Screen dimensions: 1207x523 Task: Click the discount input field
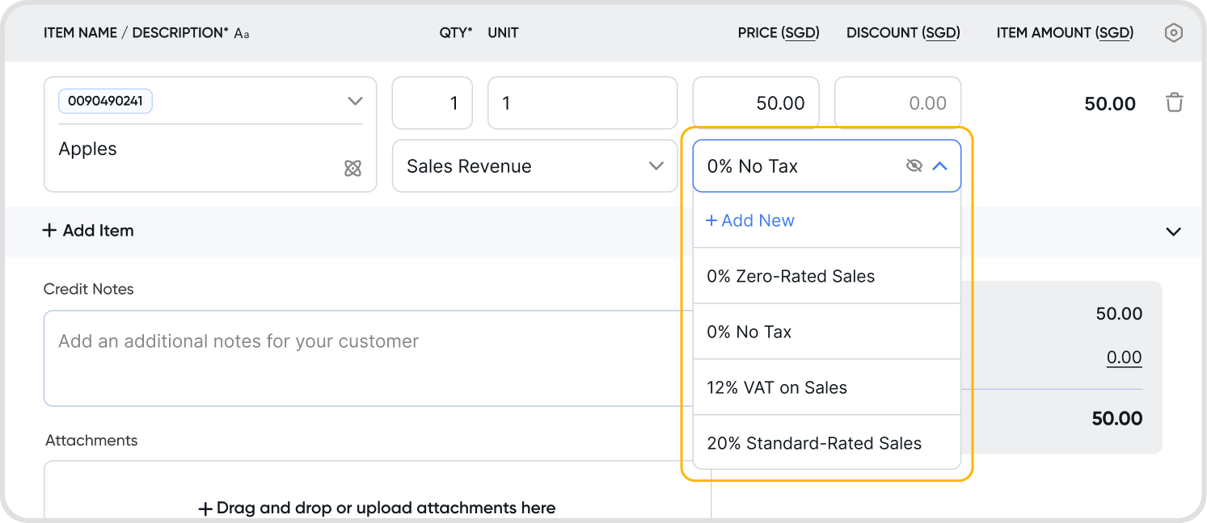897,103
